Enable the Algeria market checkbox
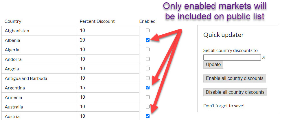The width and height of the screenshot is (282, 120). (148, 50)
